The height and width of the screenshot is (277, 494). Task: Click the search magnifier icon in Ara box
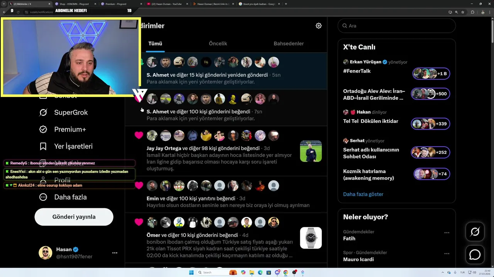point(345,26)
